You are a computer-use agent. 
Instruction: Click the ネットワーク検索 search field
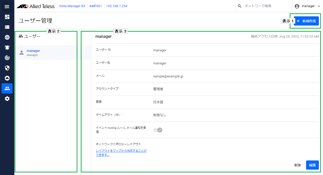tap(264, 6)
